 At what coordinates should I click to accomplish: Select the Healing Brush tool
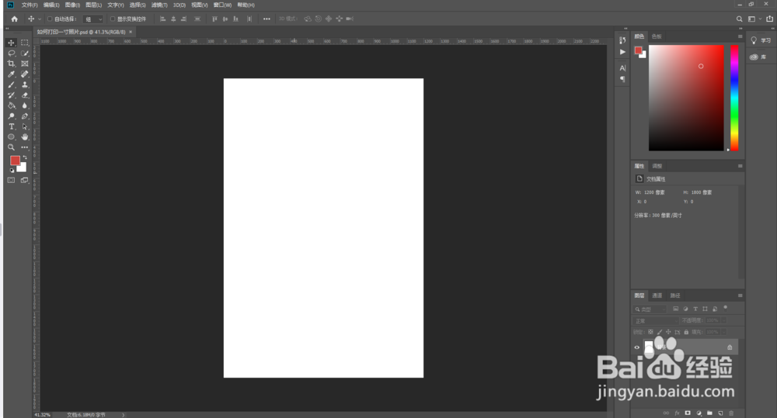coord(24,74)
